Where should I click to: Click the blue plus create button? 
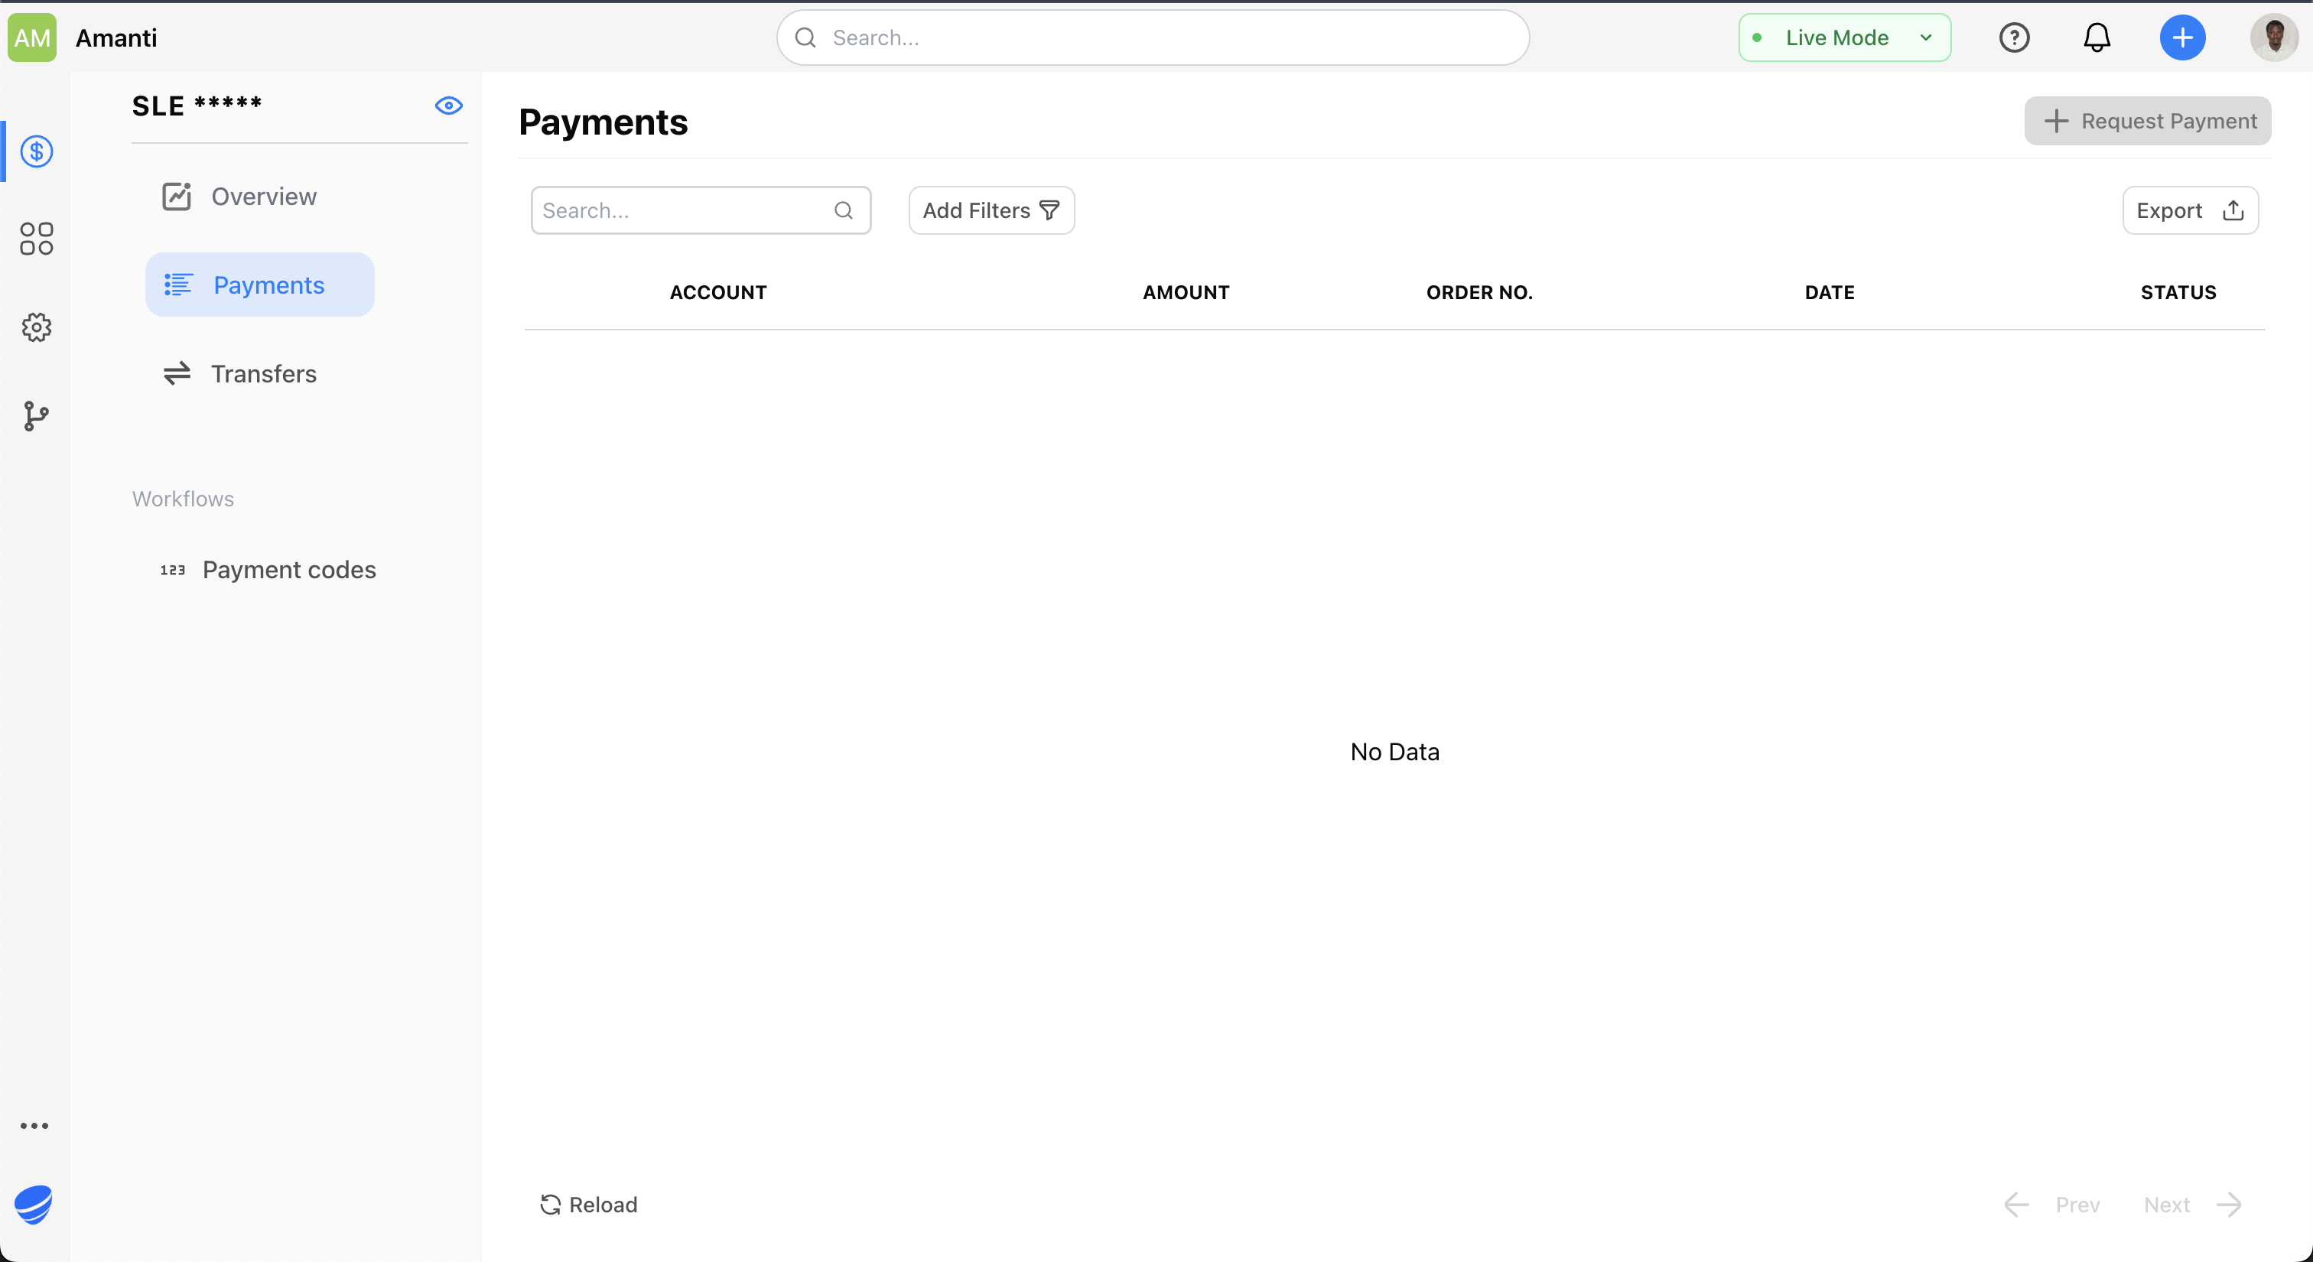coord(2182,37)
